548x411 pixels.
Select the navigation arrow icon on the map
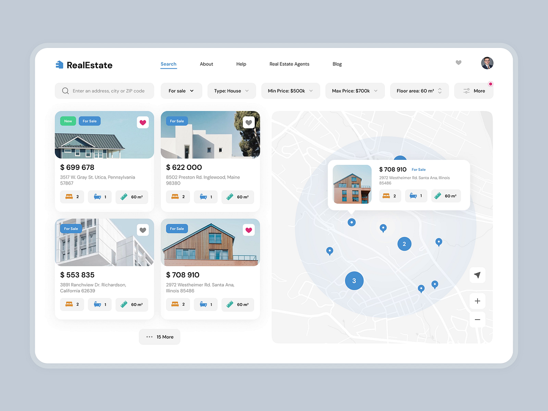click(x=477, y=275)
